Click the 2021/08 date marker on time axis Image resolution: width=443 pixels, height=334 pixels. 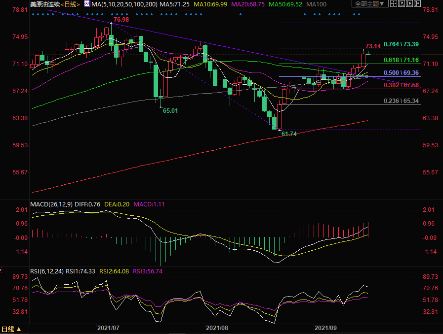pos(217,327)
